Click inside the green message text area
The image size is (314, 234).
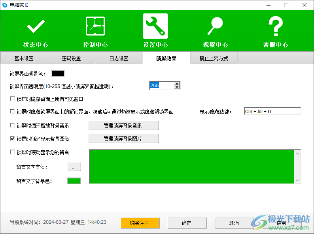pyautogui.click(x=192, y=167)
